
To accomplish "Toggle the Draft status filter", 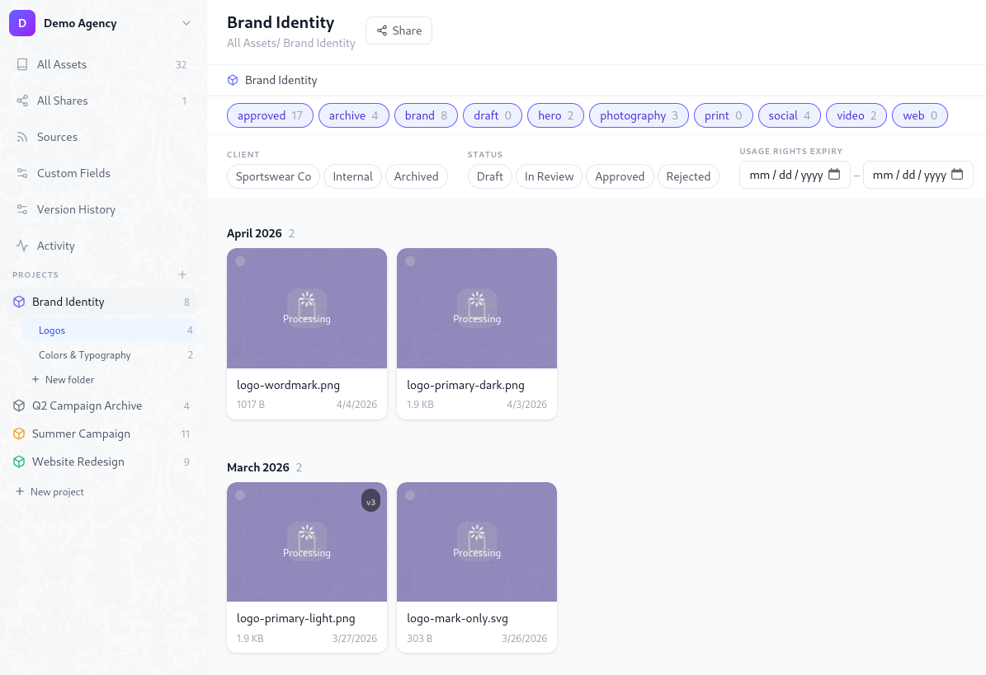I will [490, 176].
